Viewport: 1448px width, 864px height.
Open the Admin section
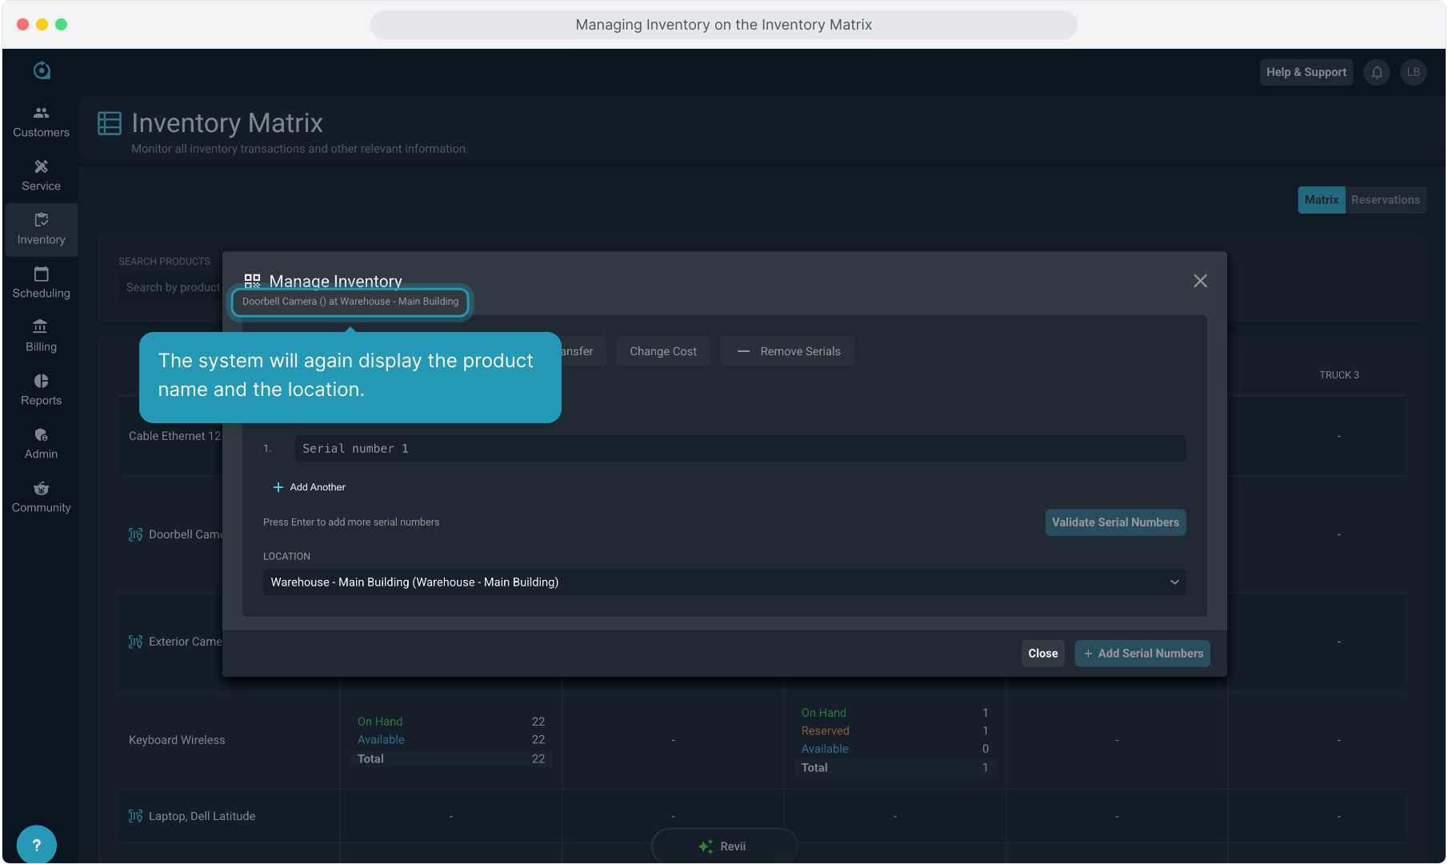click(x=41, y=443)
